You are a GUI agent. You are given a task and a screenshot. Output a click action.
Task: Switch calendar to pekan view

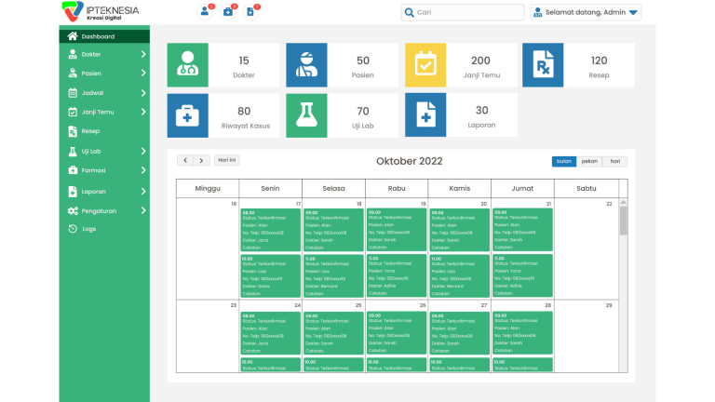tap(589, 161)
